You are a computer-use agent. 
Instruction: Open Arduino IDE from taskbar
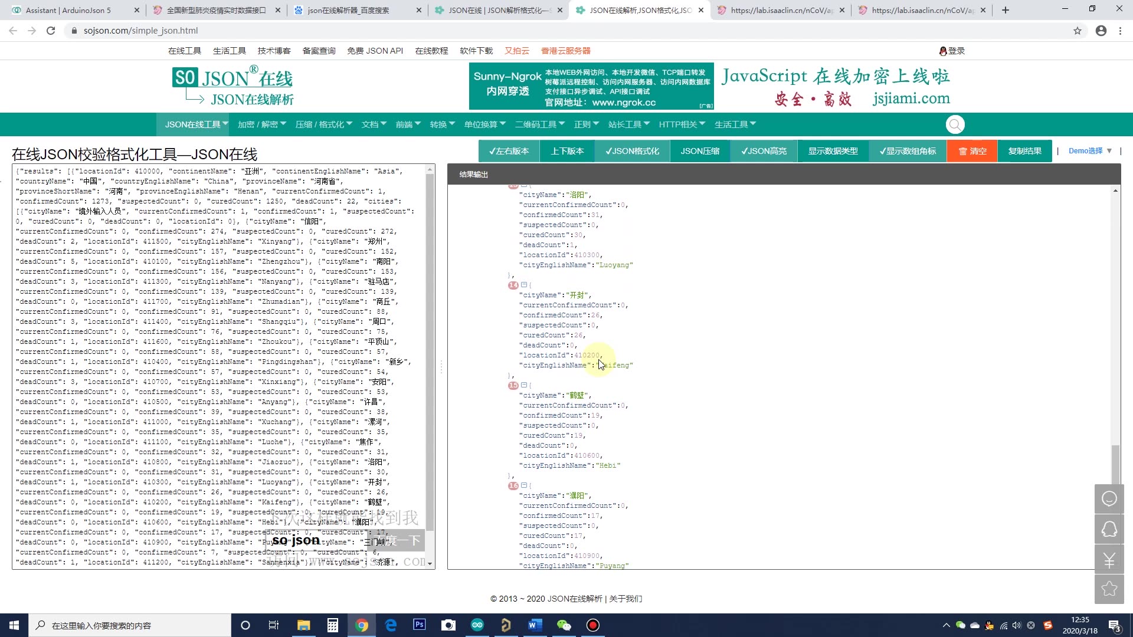(x=477, y=625)
